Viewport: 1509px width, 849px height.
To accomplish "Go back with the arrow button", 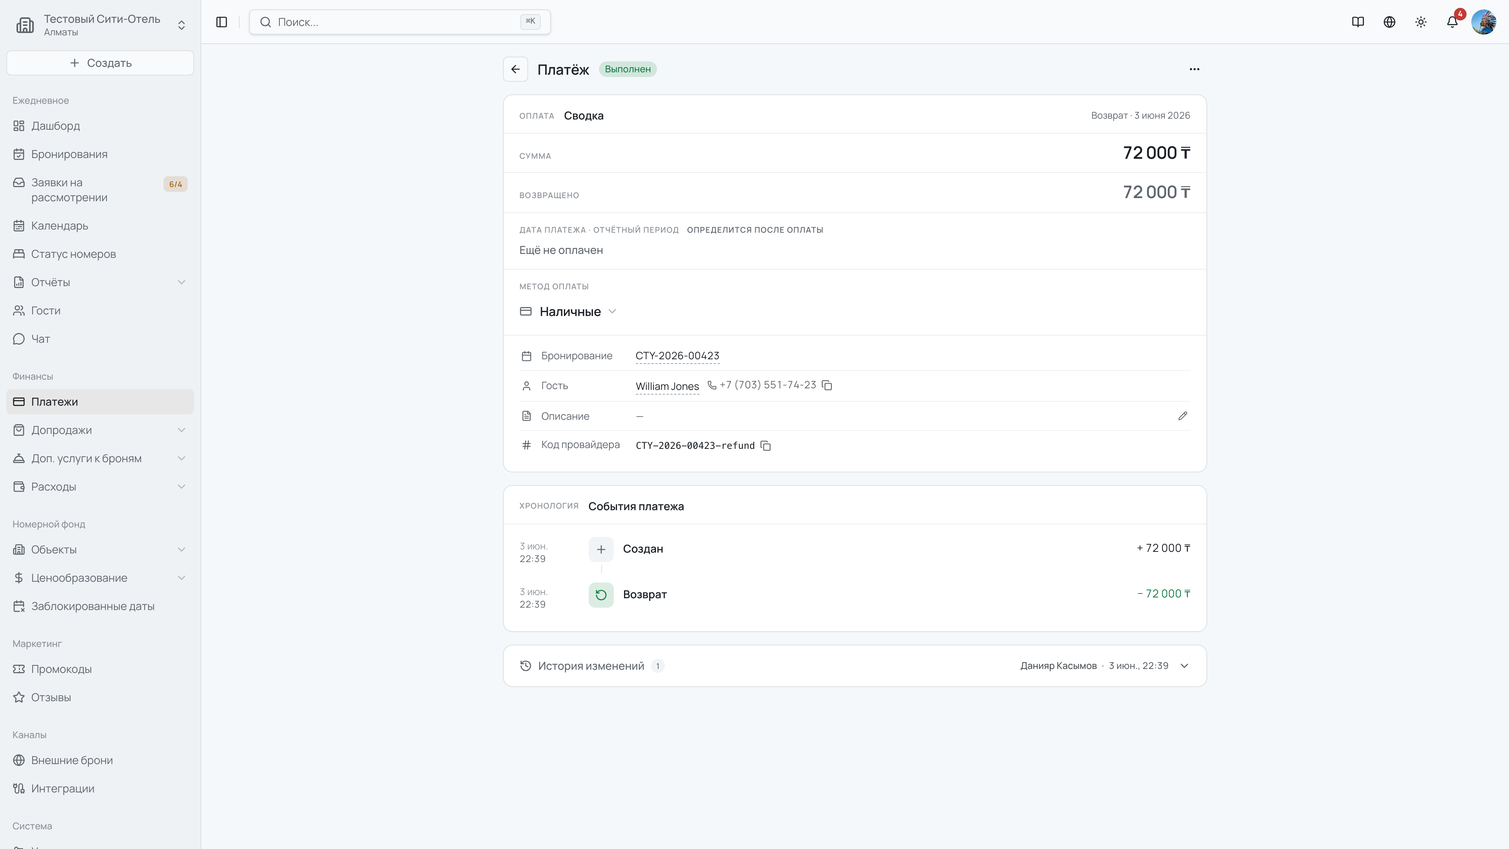I will [x=516, y=69].
